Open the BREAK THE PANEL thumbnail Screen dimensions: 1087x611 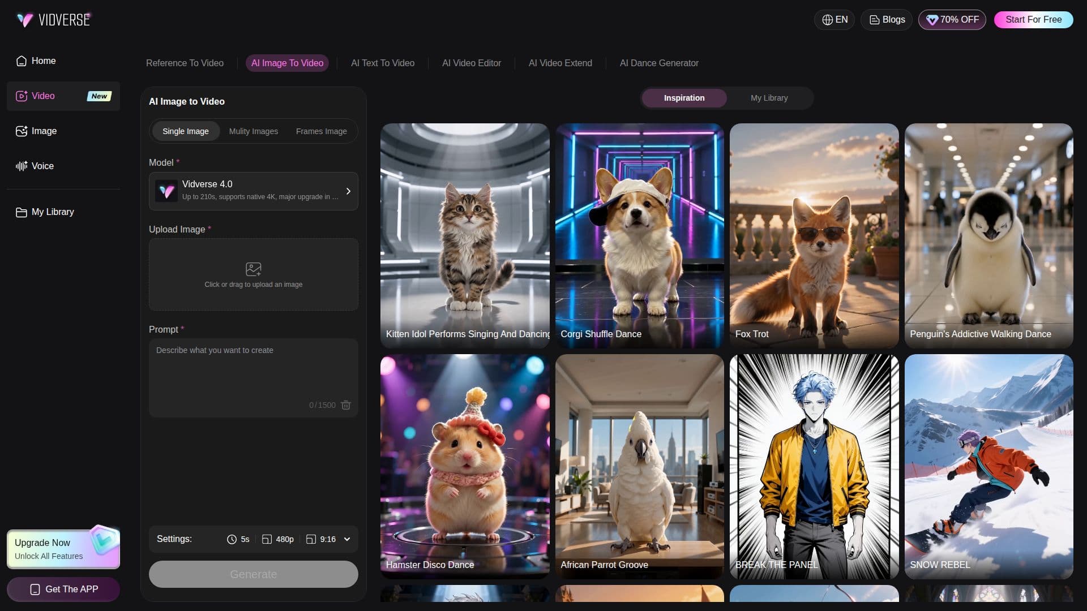pos(814,467)
